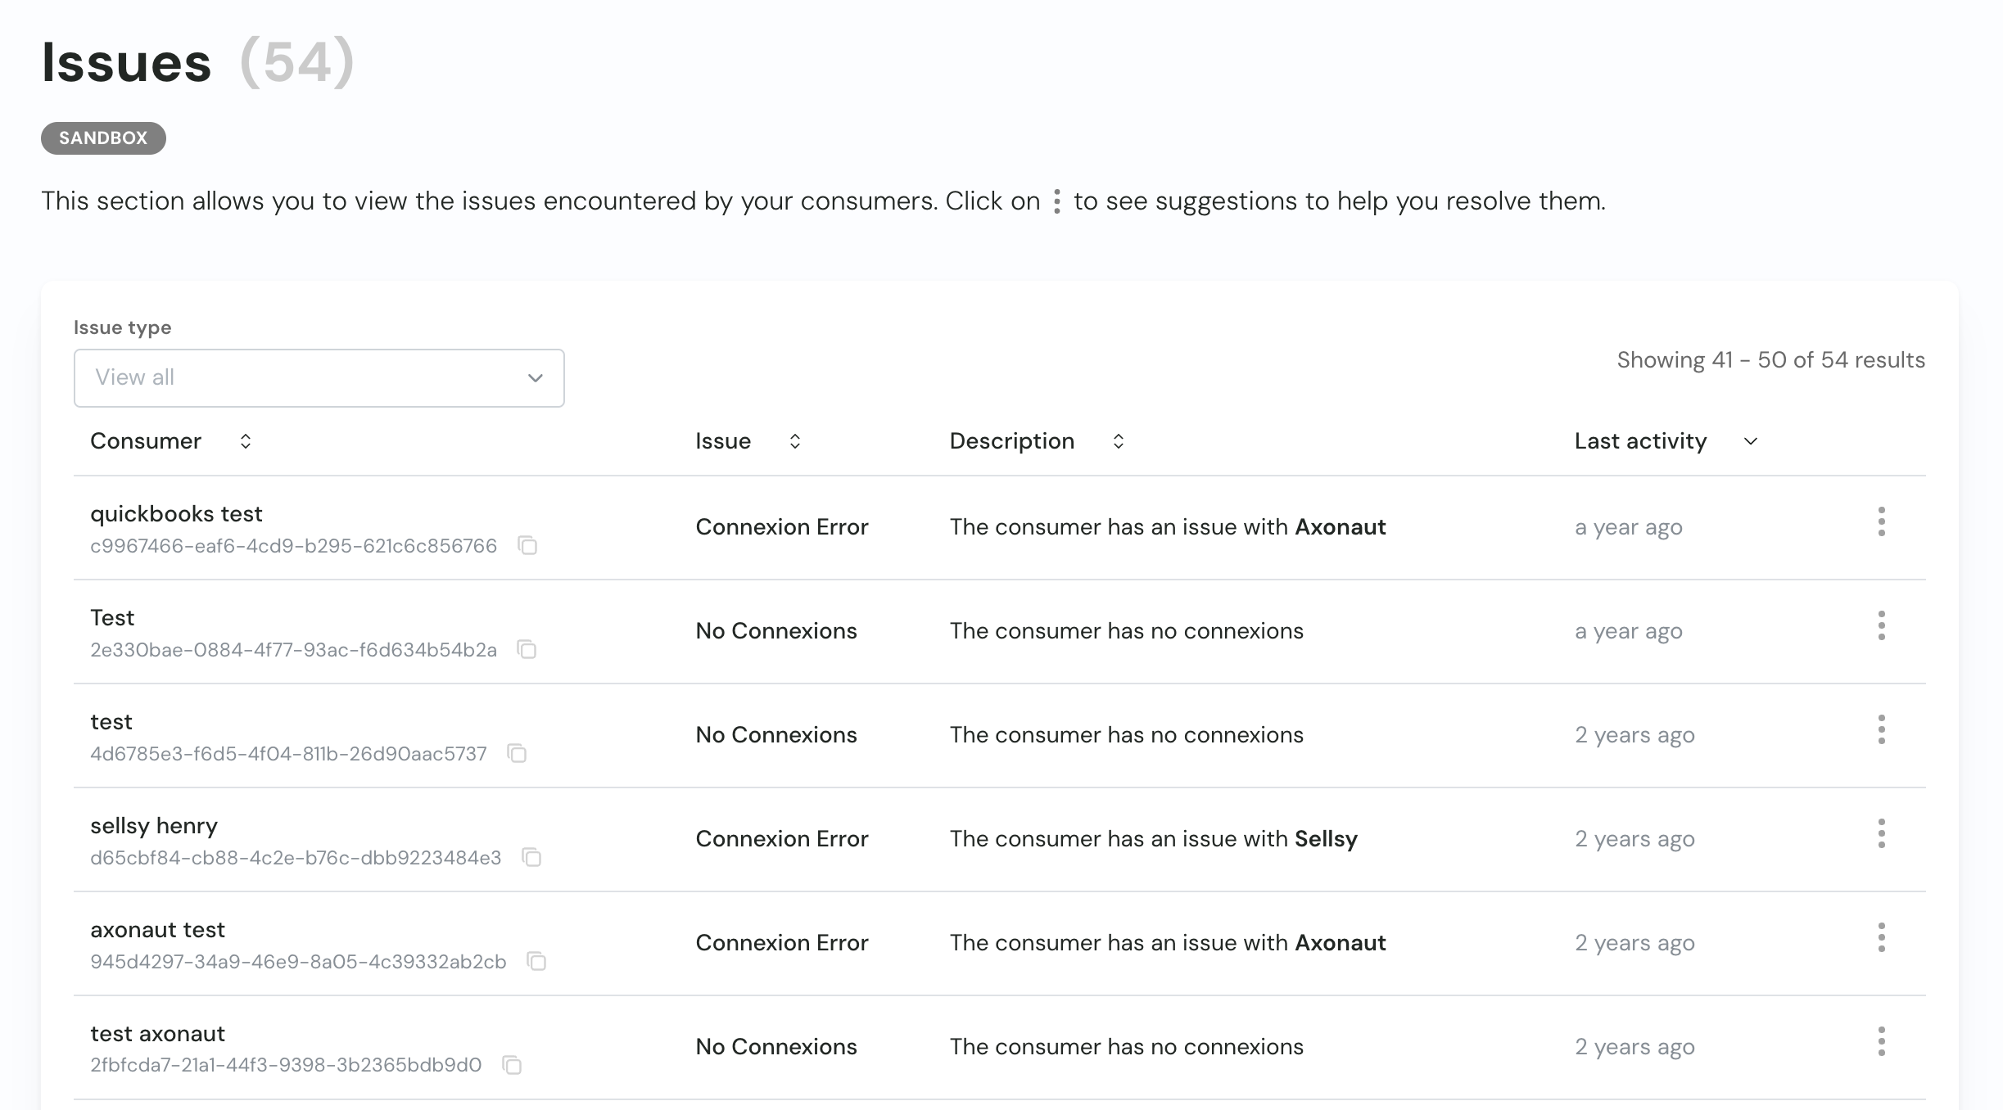This screenshot has height=1110, width=2003.
Task: Toggle the Last activity sort order
Action: click(x=1751, y=441)
